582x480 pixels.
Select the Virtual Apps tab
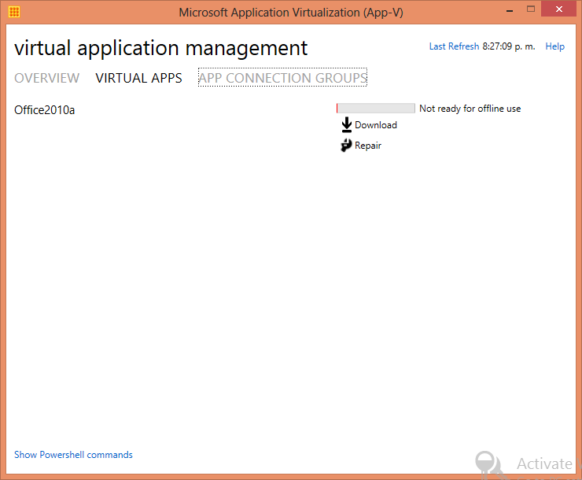tap(139, 78)
